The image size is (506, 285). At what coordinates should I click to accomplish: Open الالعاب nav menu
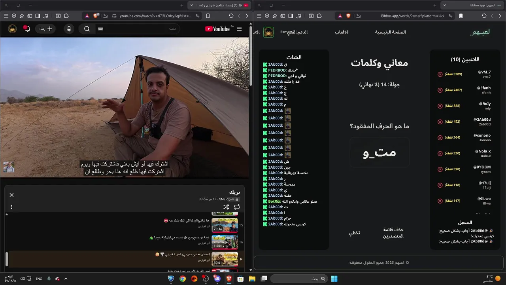(x=342, y=32)
